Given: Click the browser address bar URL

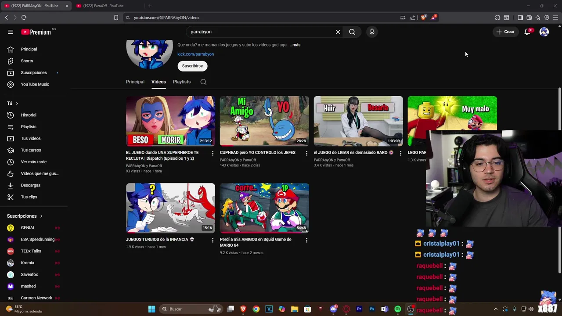Looking at the screenshot, I should tap(166, 18).
